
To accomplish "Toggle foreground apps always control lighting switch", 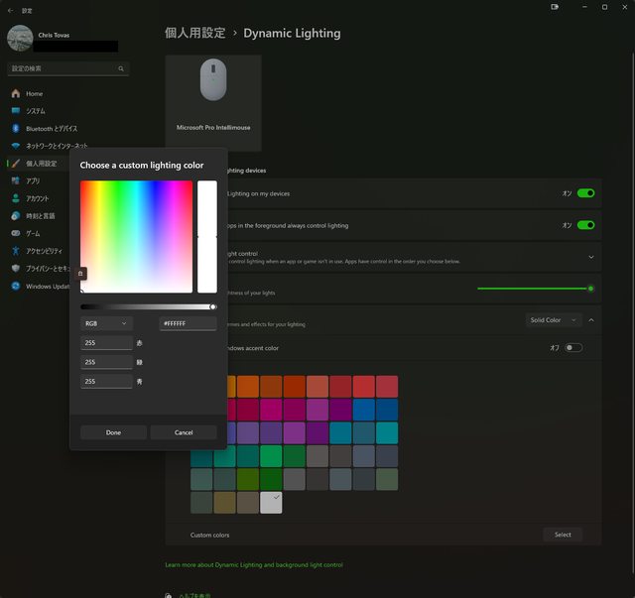I will (x=585, y=225).
